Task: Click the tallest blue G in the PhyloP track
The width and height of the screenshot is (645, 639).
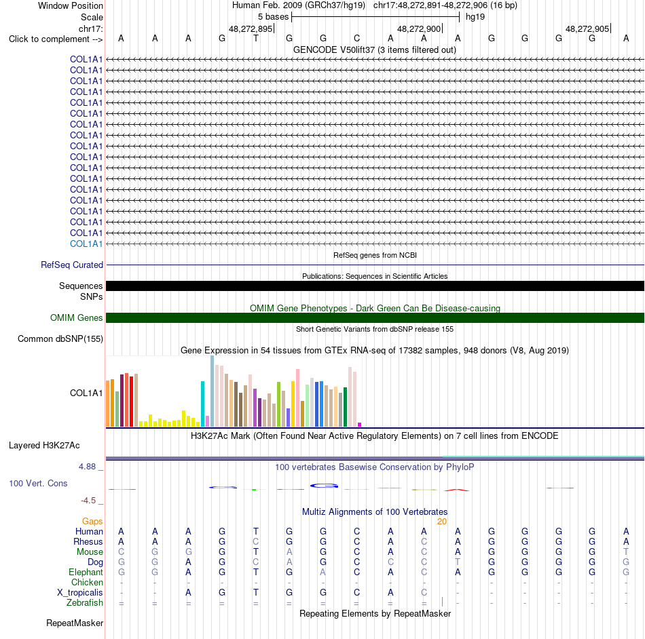Action: [x=324, y=486]
